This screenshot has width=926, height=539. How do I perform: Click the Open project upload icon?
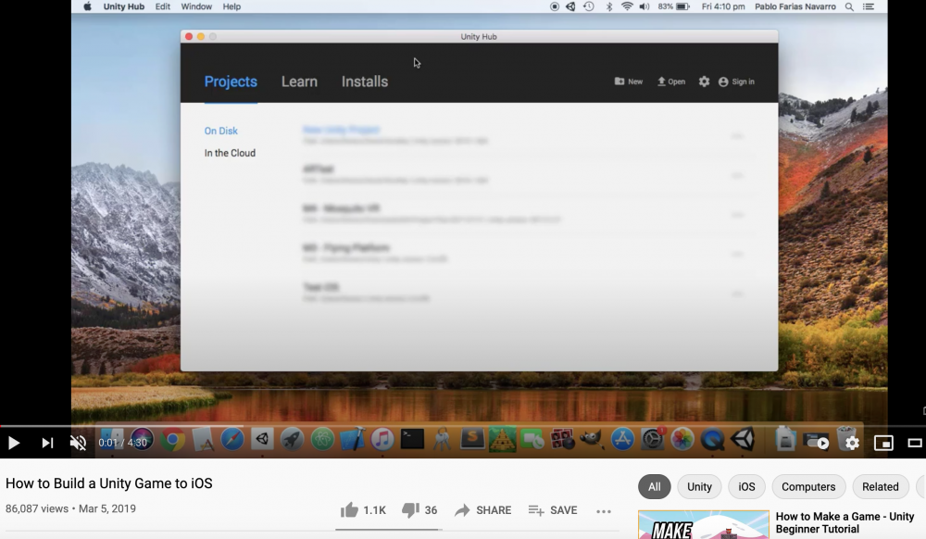pos(661,81)
